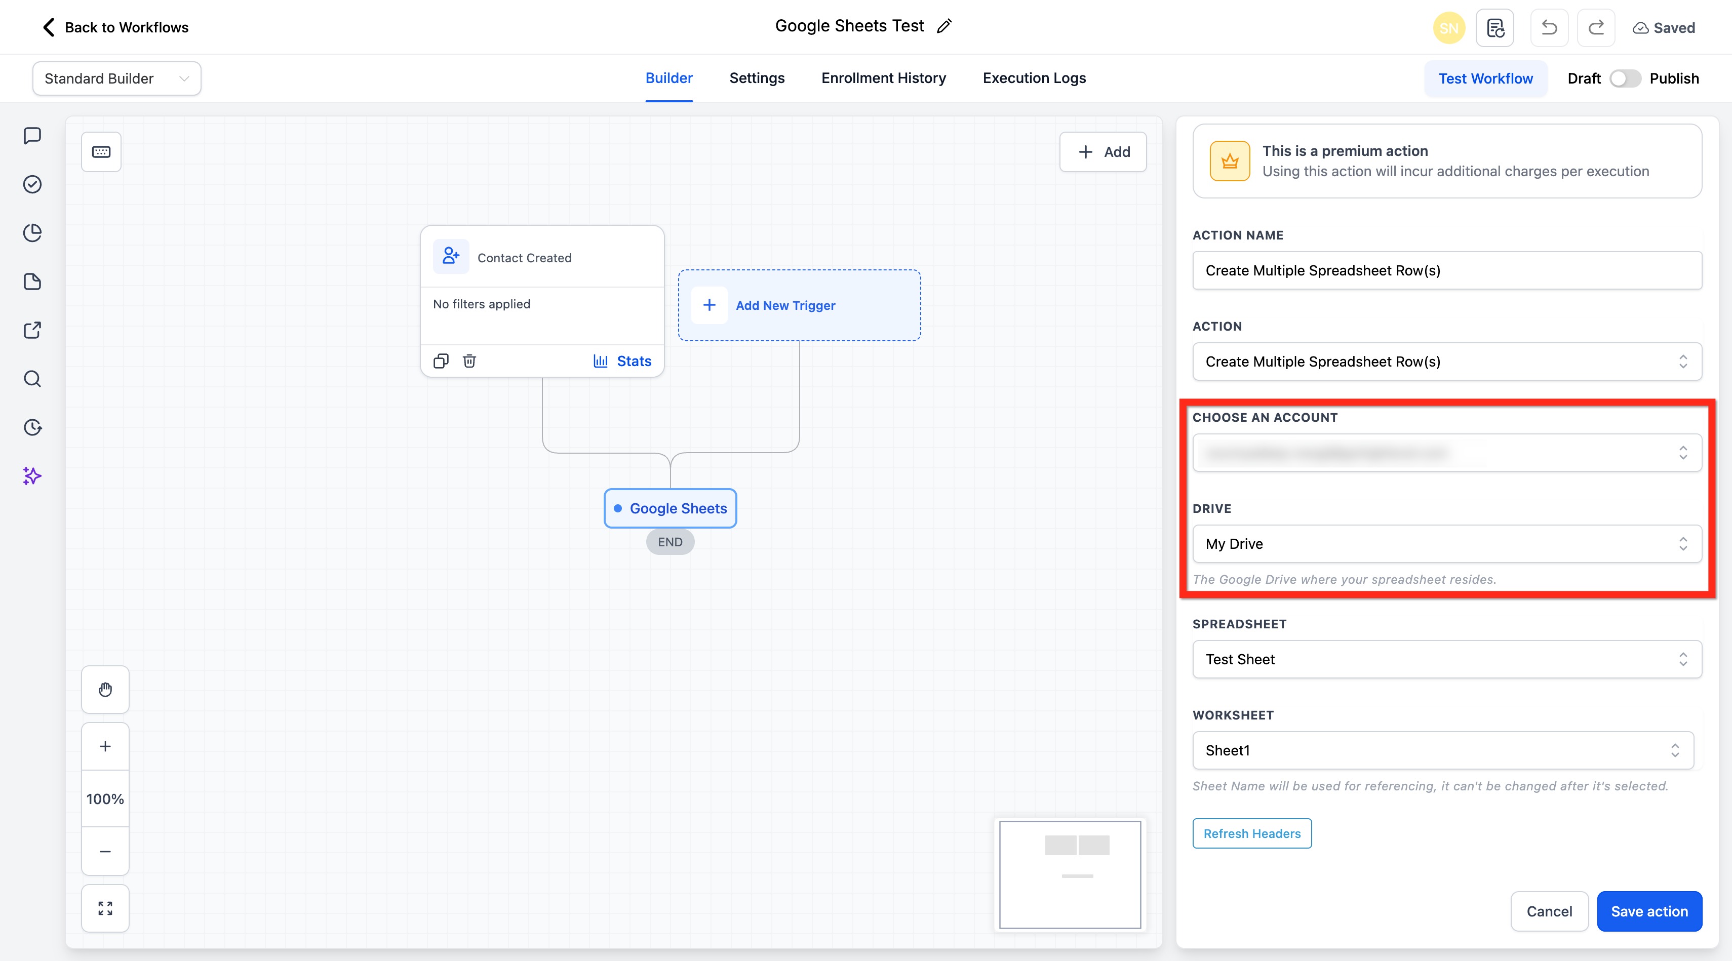Select the hand pan tool on canvas

coord(105,690)
